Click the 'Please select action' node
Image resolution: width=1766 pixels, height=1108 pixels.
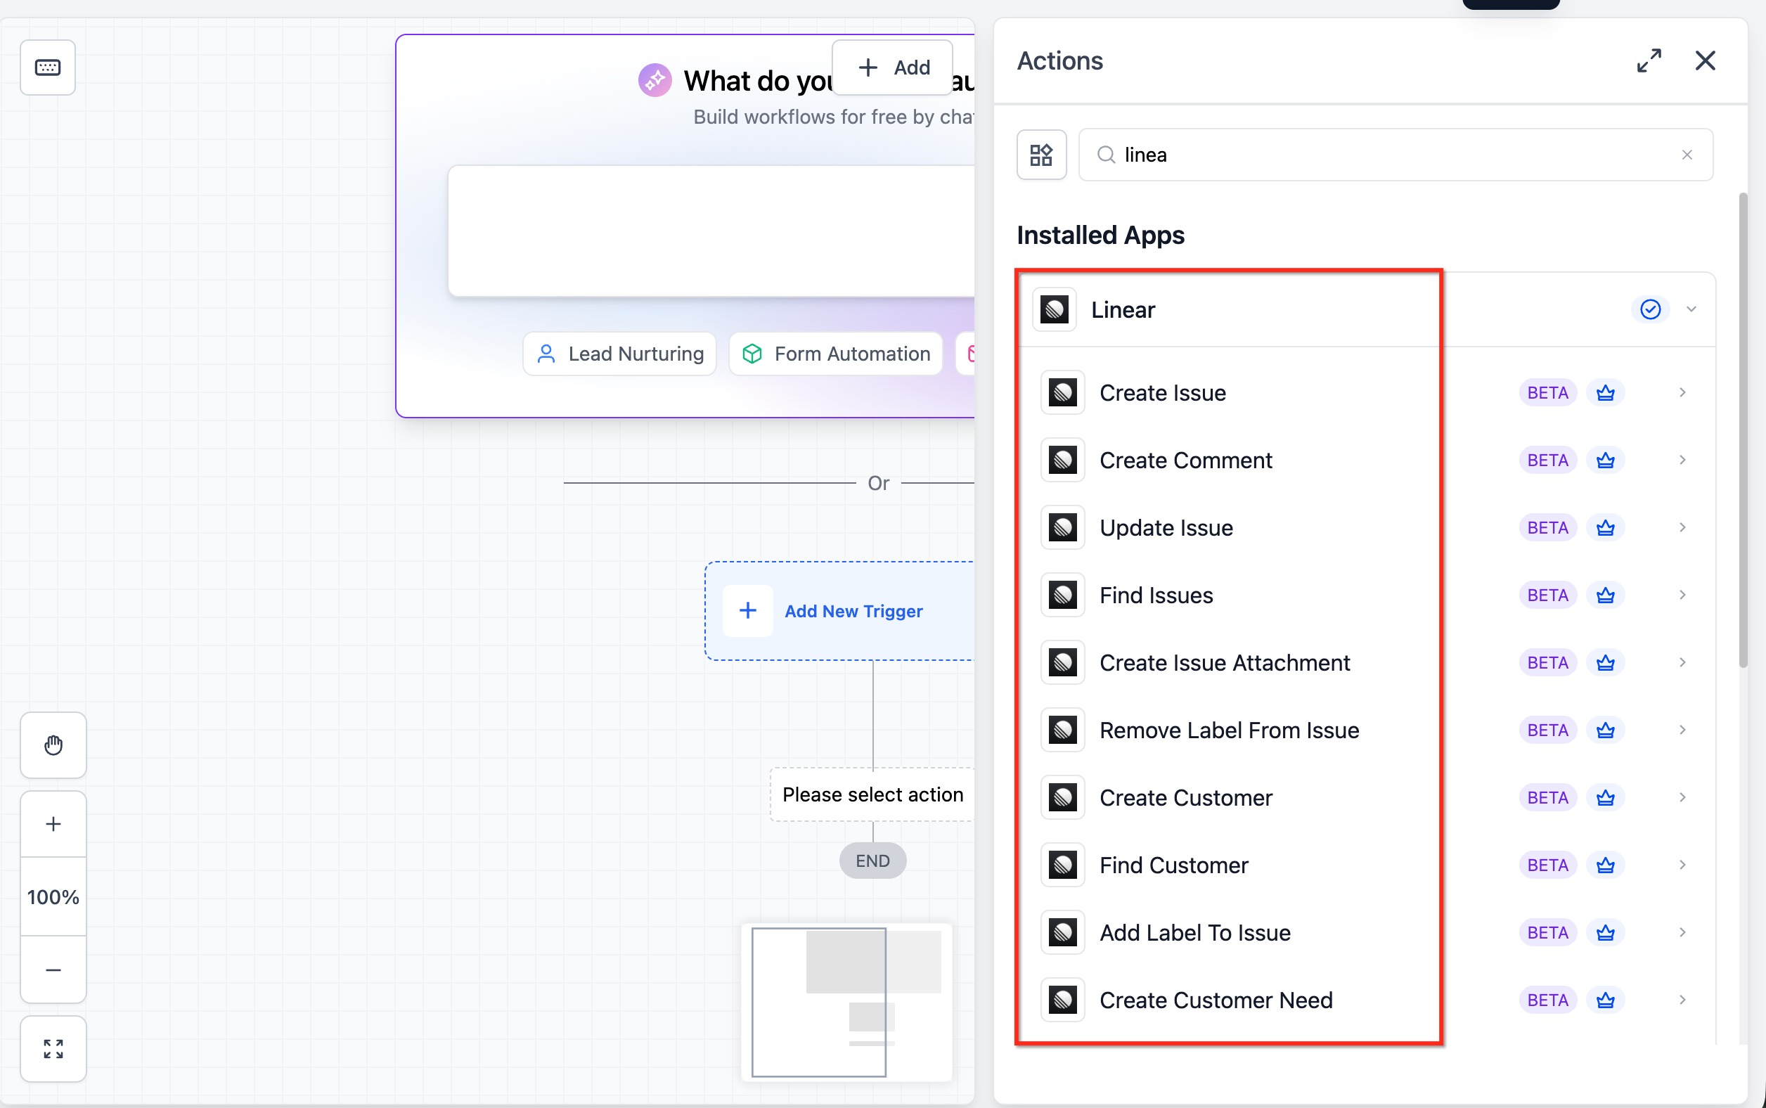click(872, 794)
